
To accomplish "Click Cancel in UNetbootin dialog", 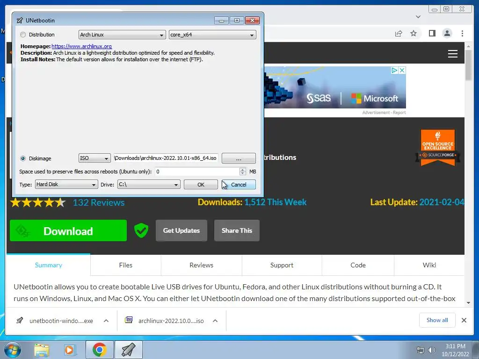I will [x=239, y=184].
